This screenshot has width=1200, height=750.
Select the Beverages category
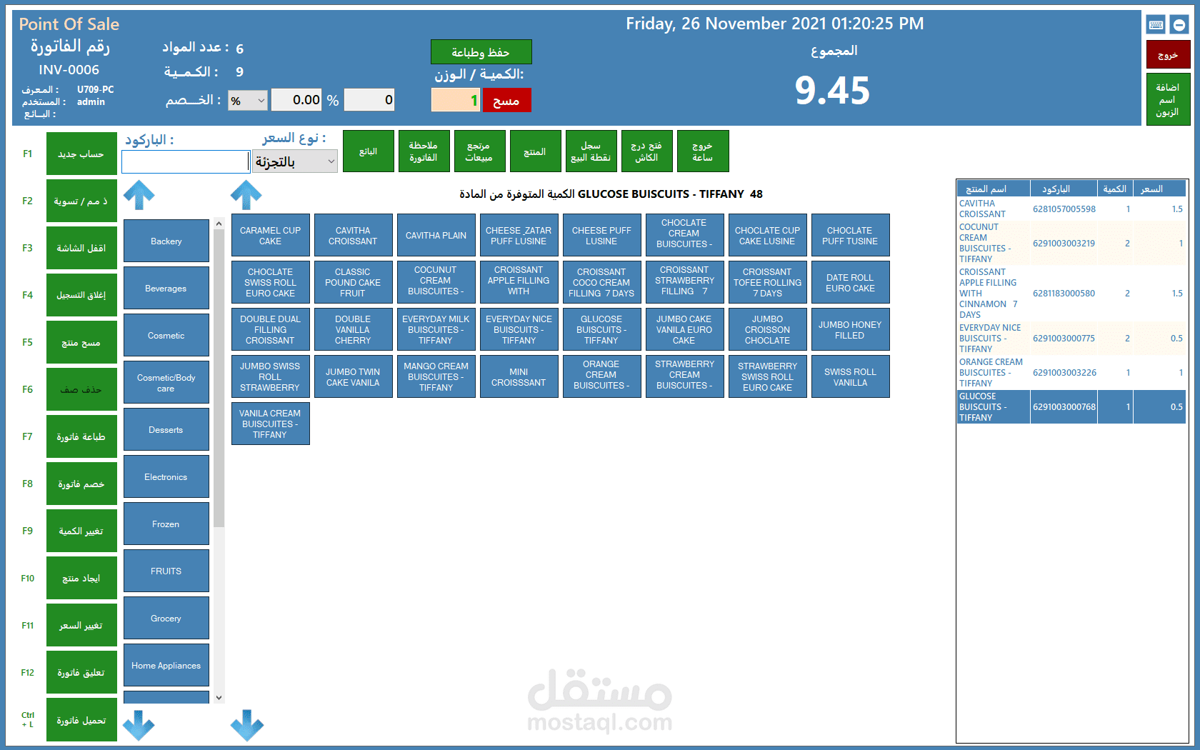[166, 289]
